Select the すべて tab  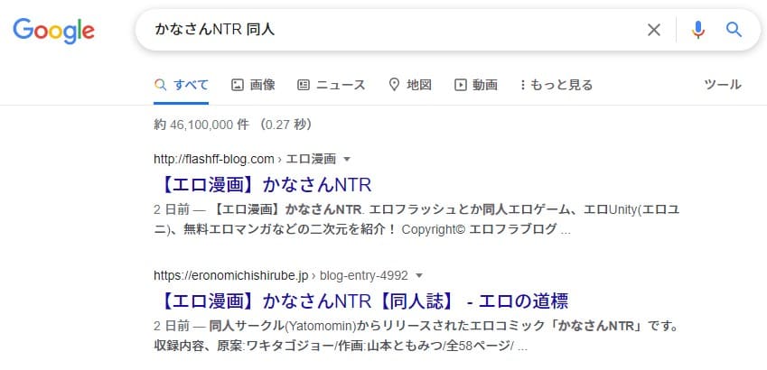tap(181, 85)
